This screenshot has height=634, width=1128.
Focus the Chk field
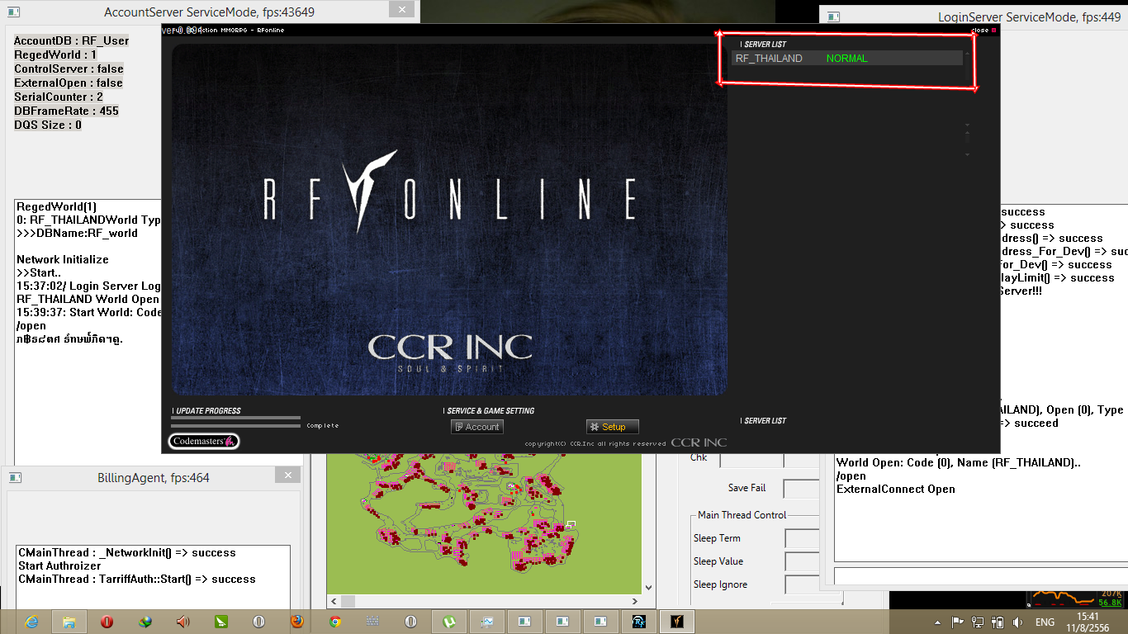pyautogui.click(x=751, y=459)
